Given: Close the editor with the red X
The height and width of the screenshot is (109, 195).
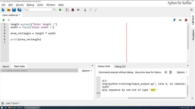Looking at the screenshot, I should [x=186, y=20].
